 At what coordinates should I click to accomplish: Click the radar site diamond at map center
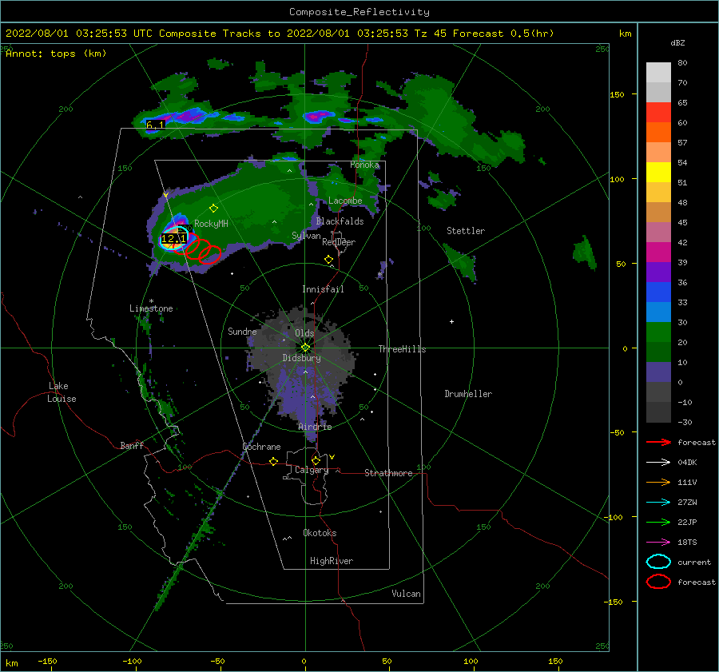tap(305, 348)
